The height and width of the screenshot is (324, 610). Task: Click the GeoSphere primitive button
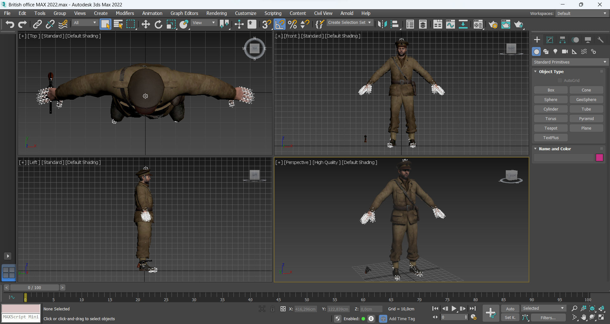tap(586, 100)
